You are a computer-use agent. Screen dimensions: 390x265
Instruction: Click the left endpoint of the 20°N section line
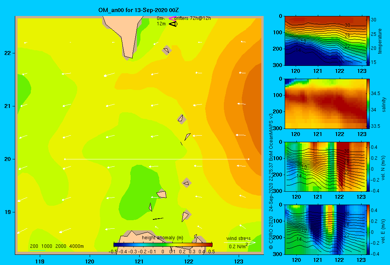pyautogui.click(x=65, y=159)
